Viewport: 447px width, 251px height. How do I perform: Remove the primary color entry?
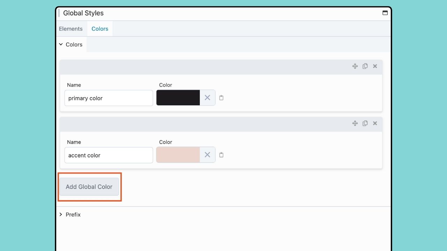(x=375, y=66)
